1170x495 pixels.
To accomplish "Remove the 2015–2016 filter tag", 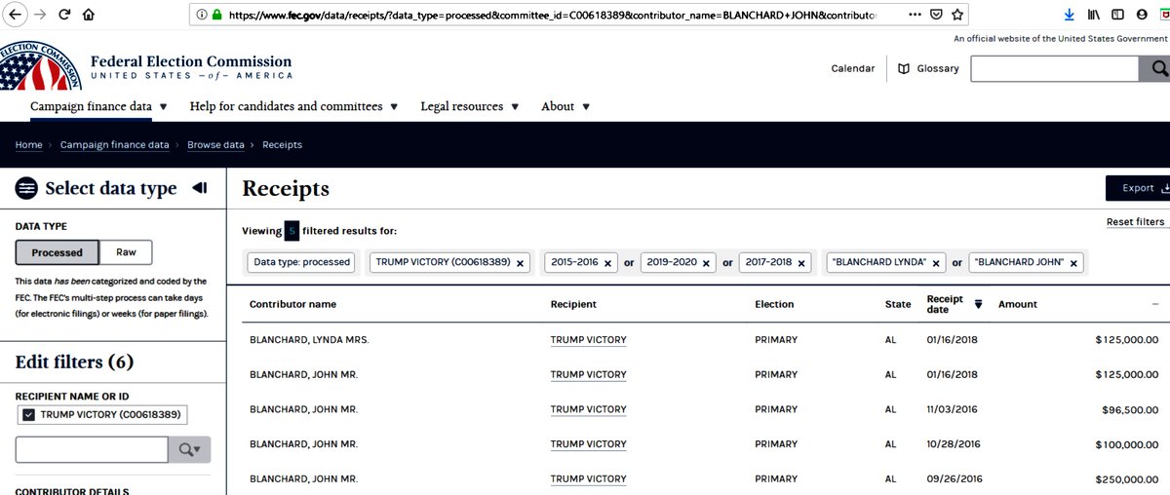I will click(607, 262).
